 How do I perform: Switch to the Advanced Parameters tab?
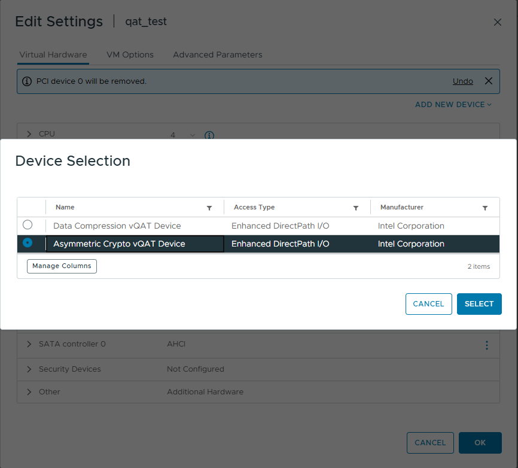[218, 54]
